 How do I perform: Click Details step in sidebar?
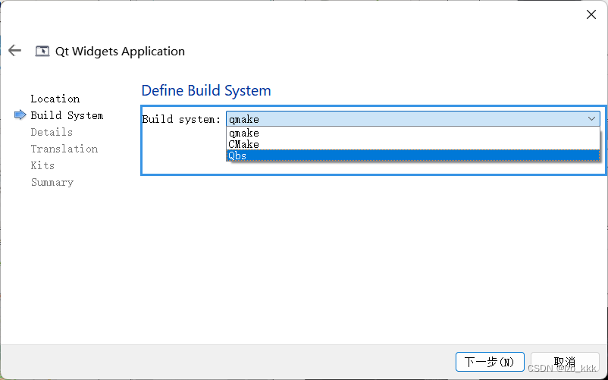pos(52,132)
